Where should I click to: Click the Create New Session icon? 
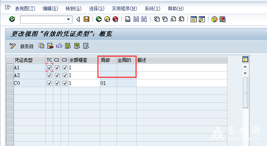pyautogui.click(x=194, y=19)
